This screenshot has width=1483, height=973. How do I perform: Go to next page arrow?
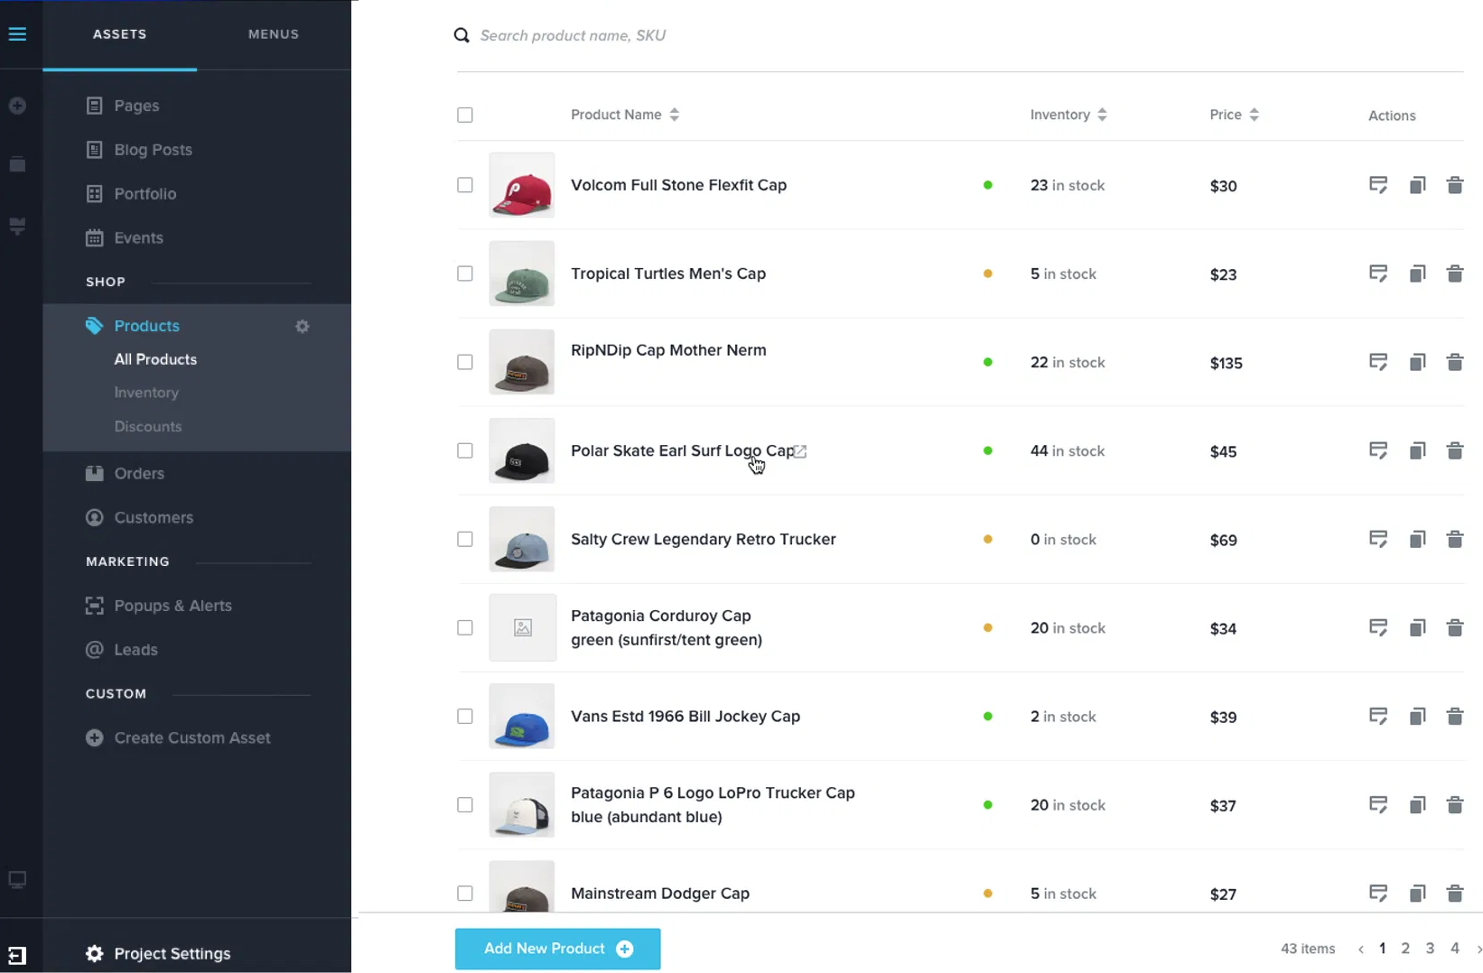click(x=1478, y=949)
